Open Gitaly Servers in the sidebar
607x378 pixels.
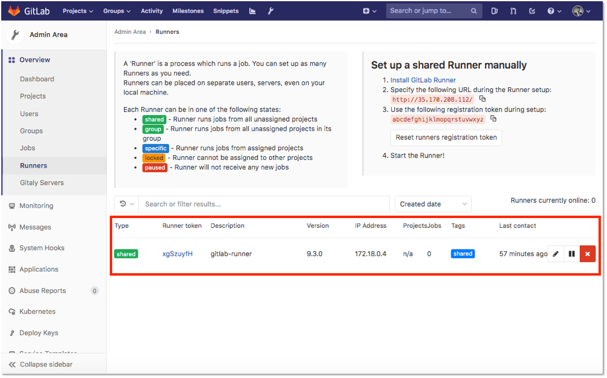pos(42,182)
